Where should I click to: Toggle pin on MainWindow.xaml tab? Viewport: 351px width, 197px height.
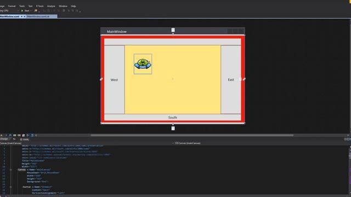point(22,16)
